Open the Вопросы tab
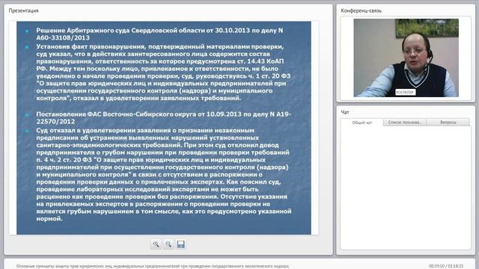Image resolution: width=479 pixels, height=269 pixels. point(448,123)
